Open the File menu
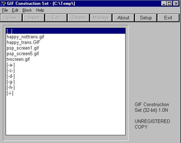Image resolution: width=181 pixels, height=143 pixels. 5,10
